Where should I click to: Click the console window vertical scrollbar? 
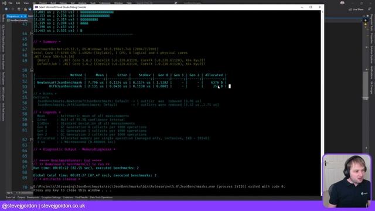(x=322, y=103)
